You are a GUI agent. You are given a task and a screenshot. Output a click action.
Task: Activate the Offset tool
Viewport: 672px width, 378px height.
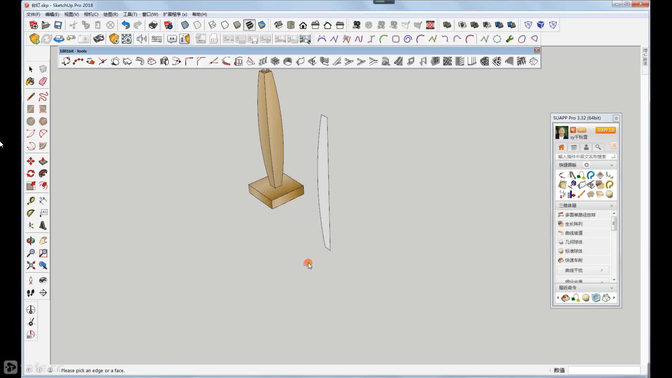(43, 186)
